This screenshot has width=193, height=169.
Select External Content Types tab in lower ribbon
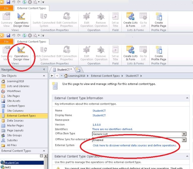click(x=32, y=42)
